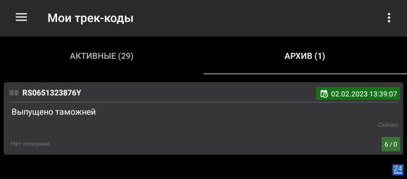Viewport: 407px width, 179px height.
Task: Click the divider line under tracking number
Action: tap(203, 102)
